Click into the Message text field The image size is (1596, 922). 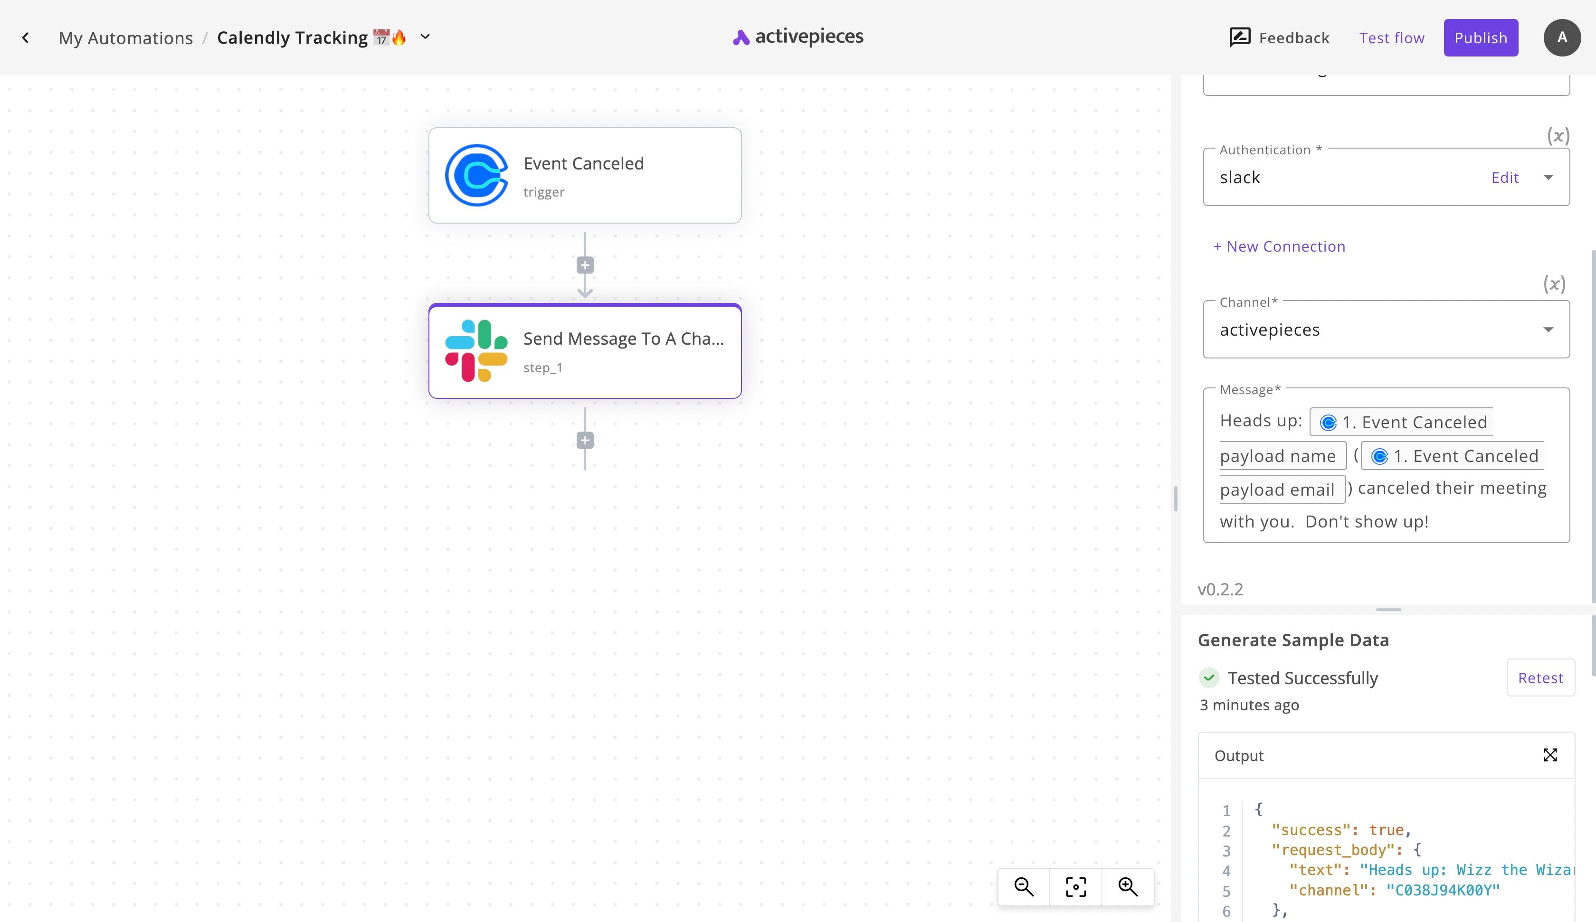click(1387, 465)
